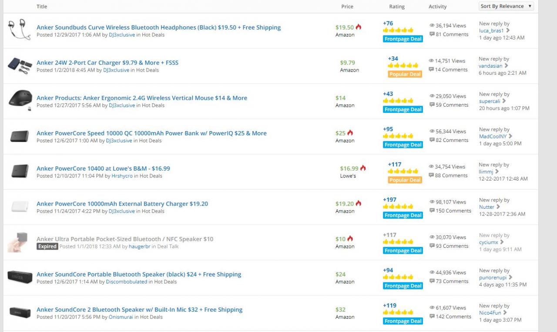
Task: Click the vertical mouse thumbnail image
Action: [20, 101]
